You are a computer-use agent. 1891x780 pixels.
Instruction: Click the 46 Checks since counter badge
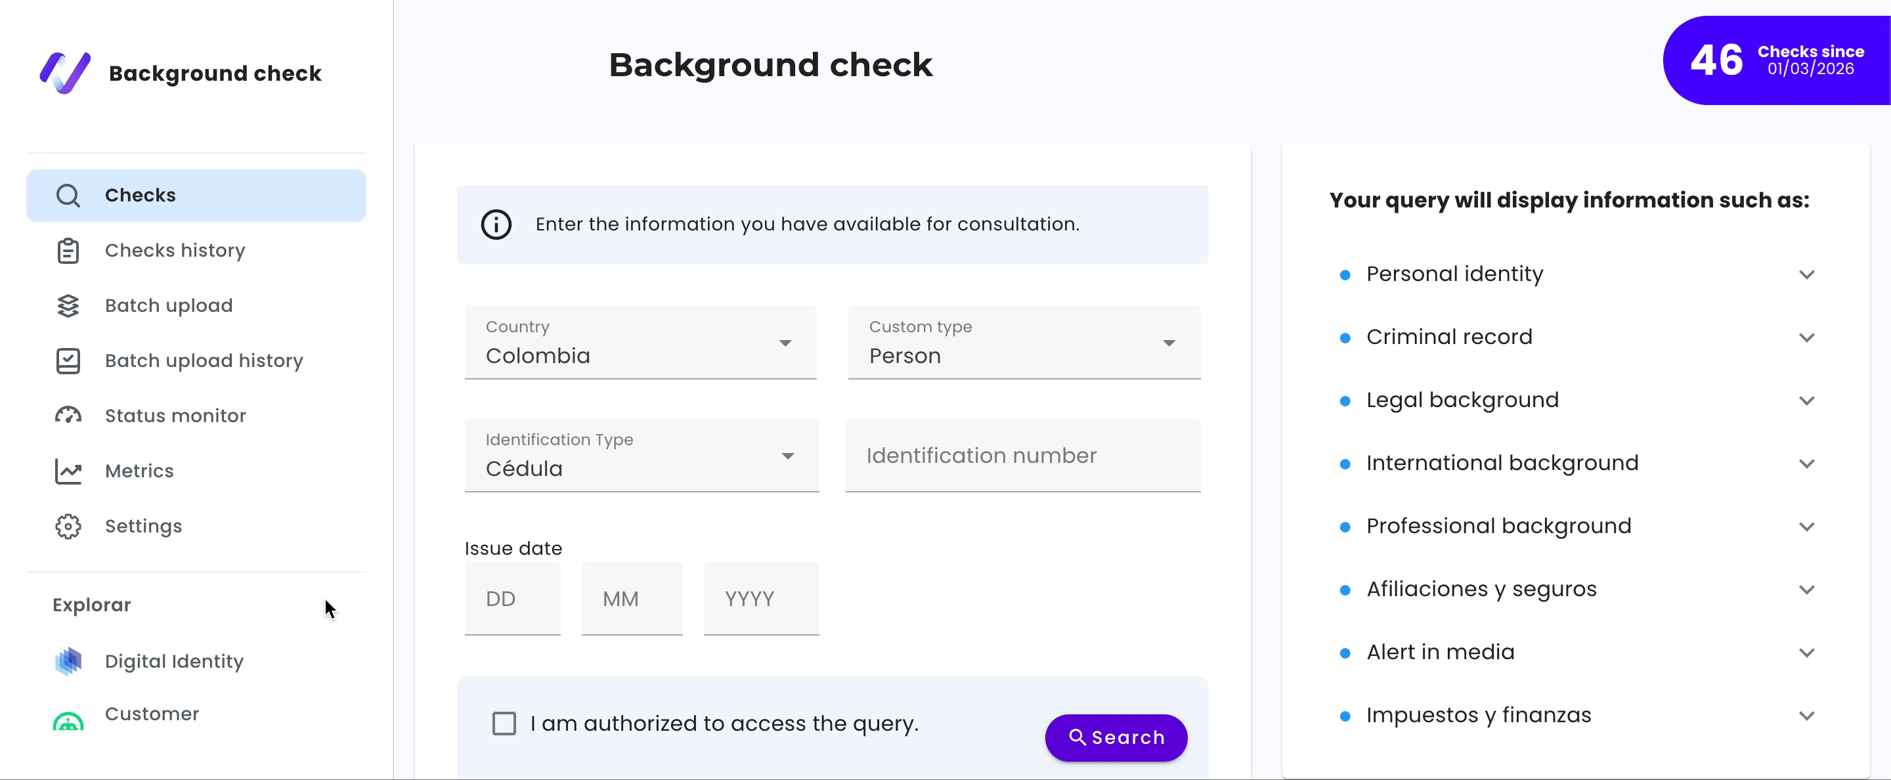[x=1777, y=60]
